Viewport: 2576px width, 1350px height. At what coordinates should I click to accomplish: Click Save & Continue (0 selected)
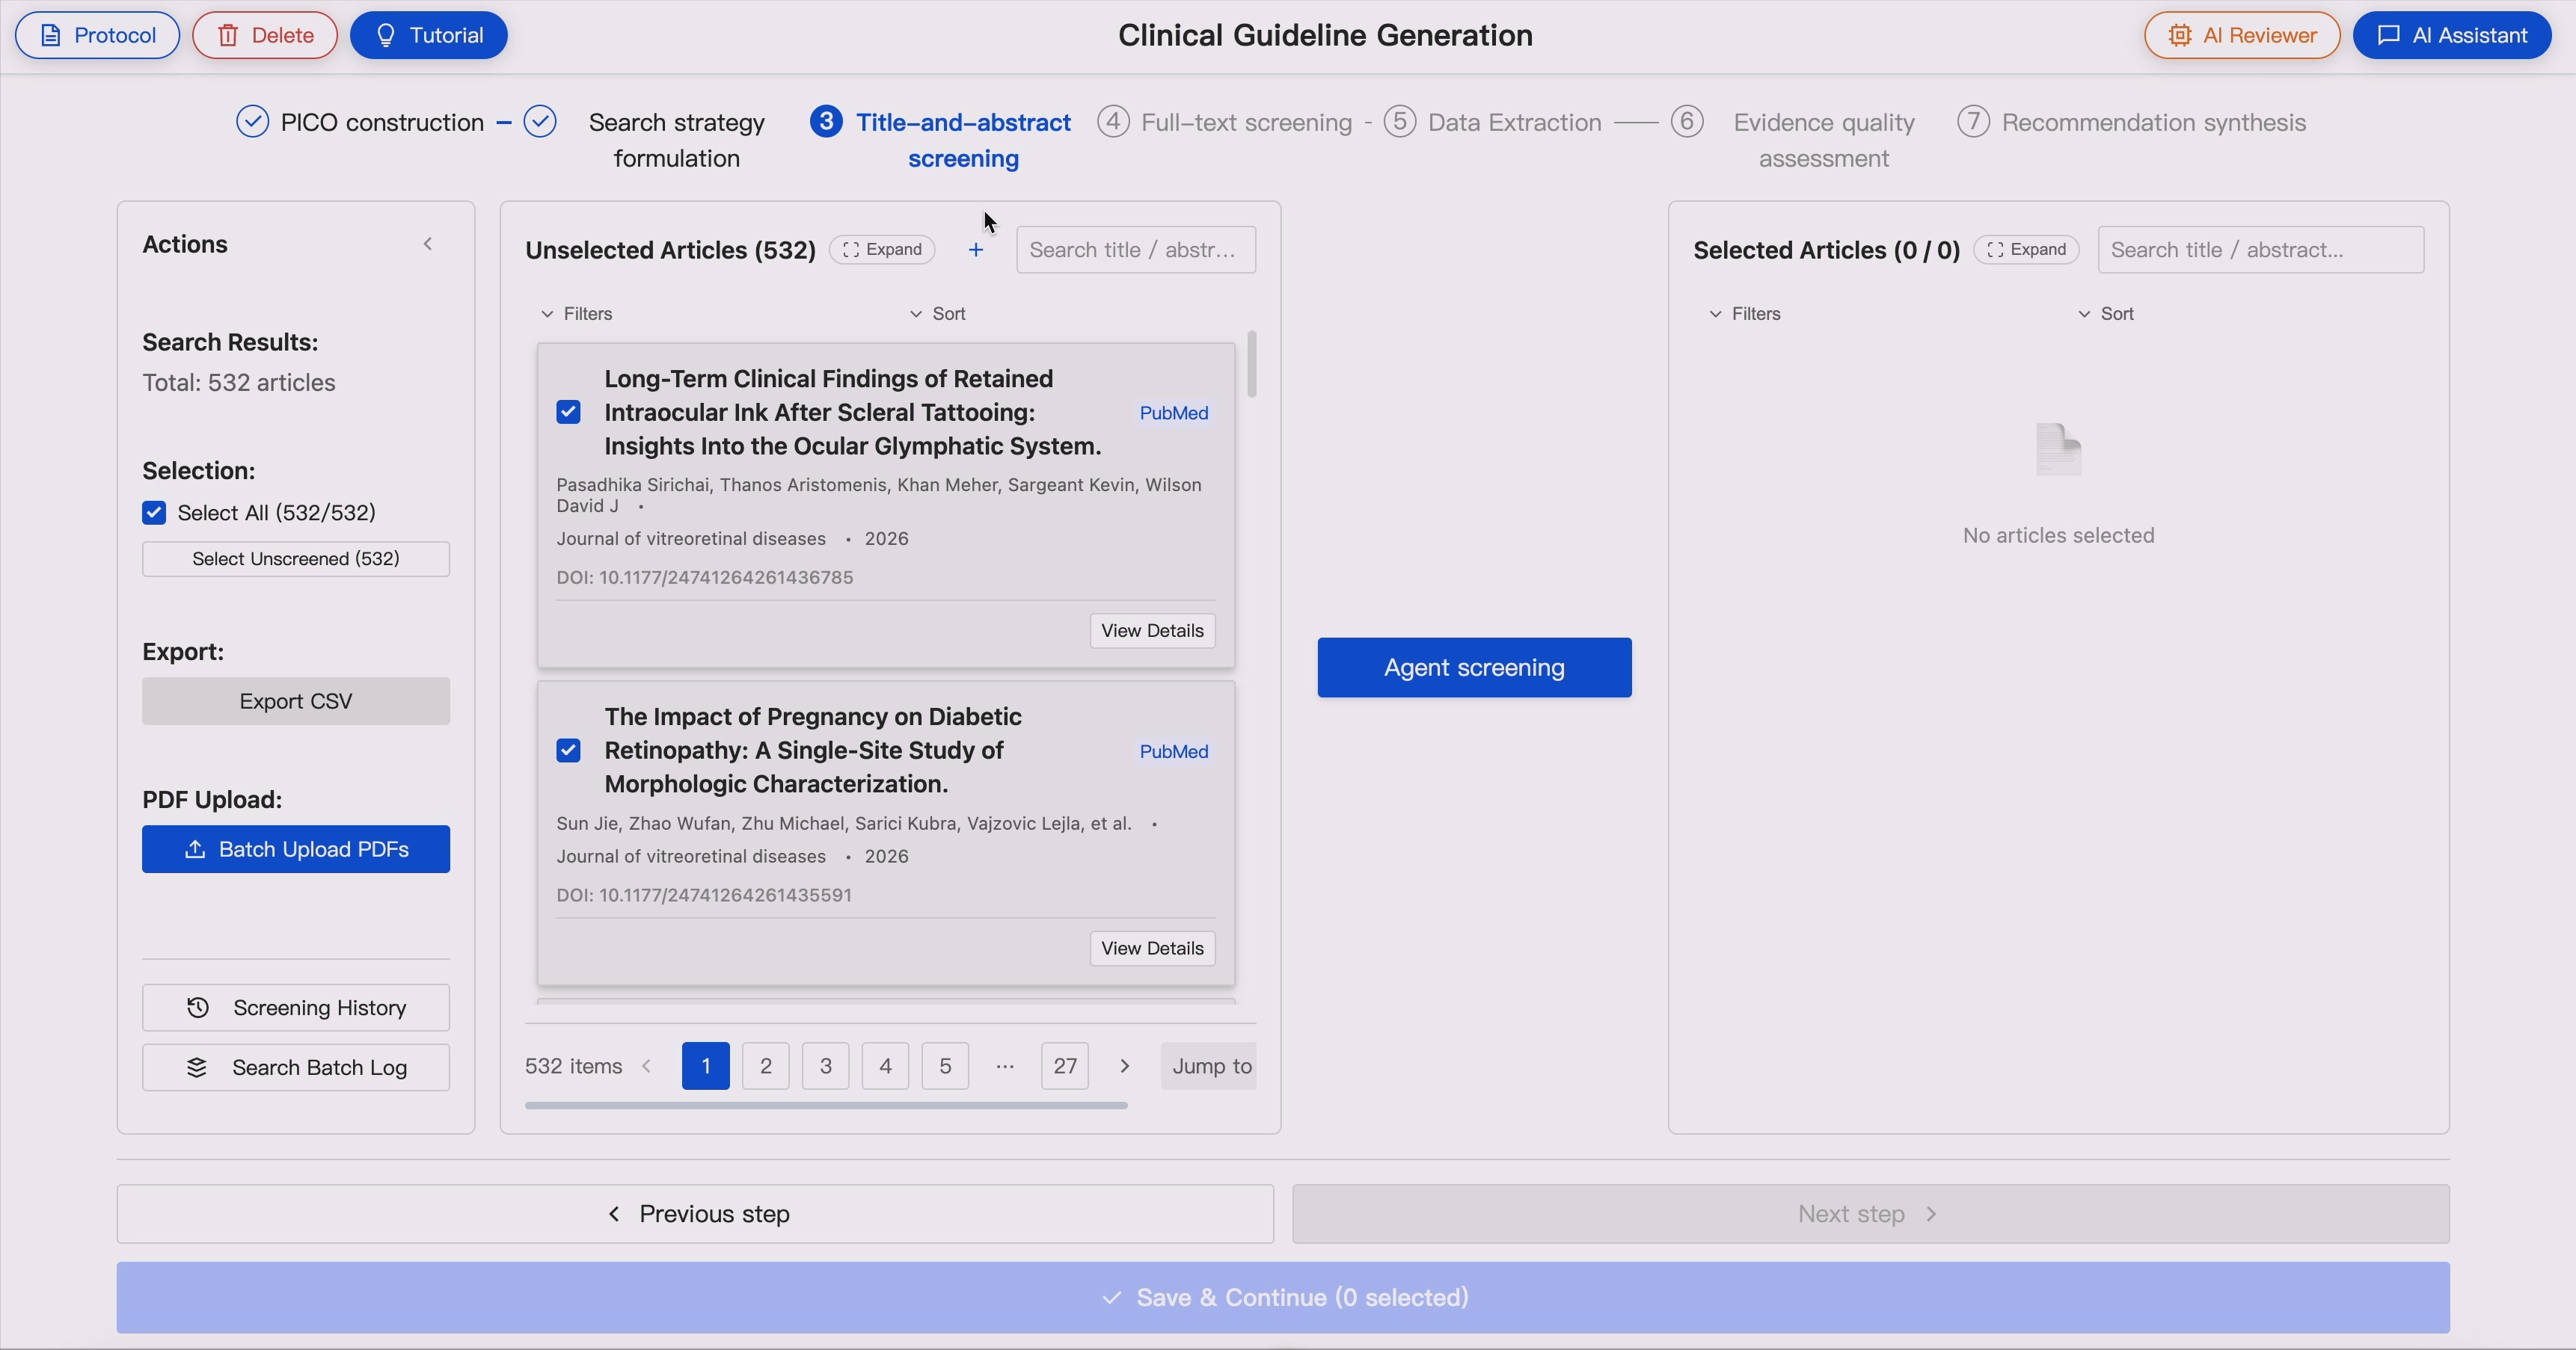pos(1283,1297)
